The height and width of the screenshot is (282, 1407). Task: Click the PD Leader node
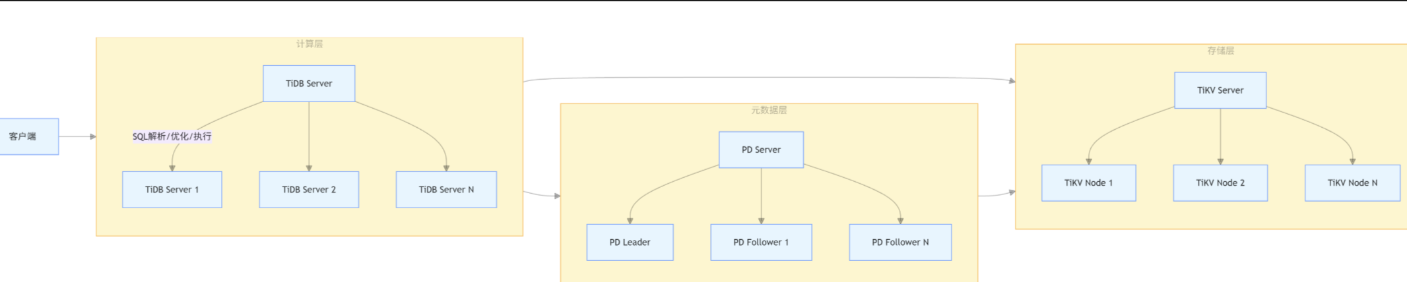[630, 242]
